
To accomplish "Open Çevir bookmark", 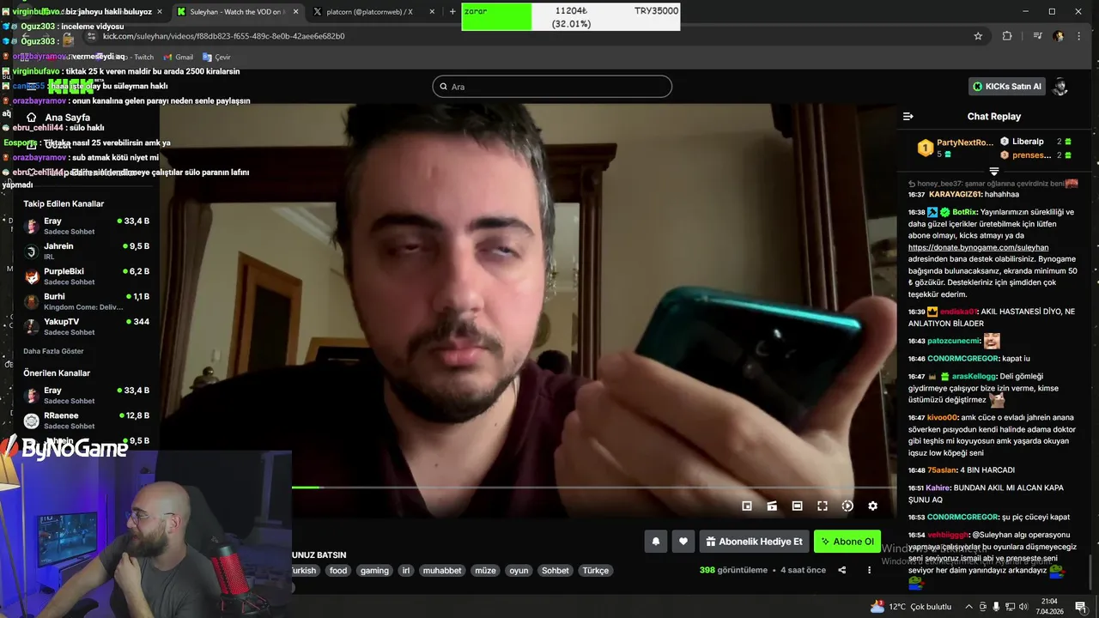I will (x=216, y=58).
